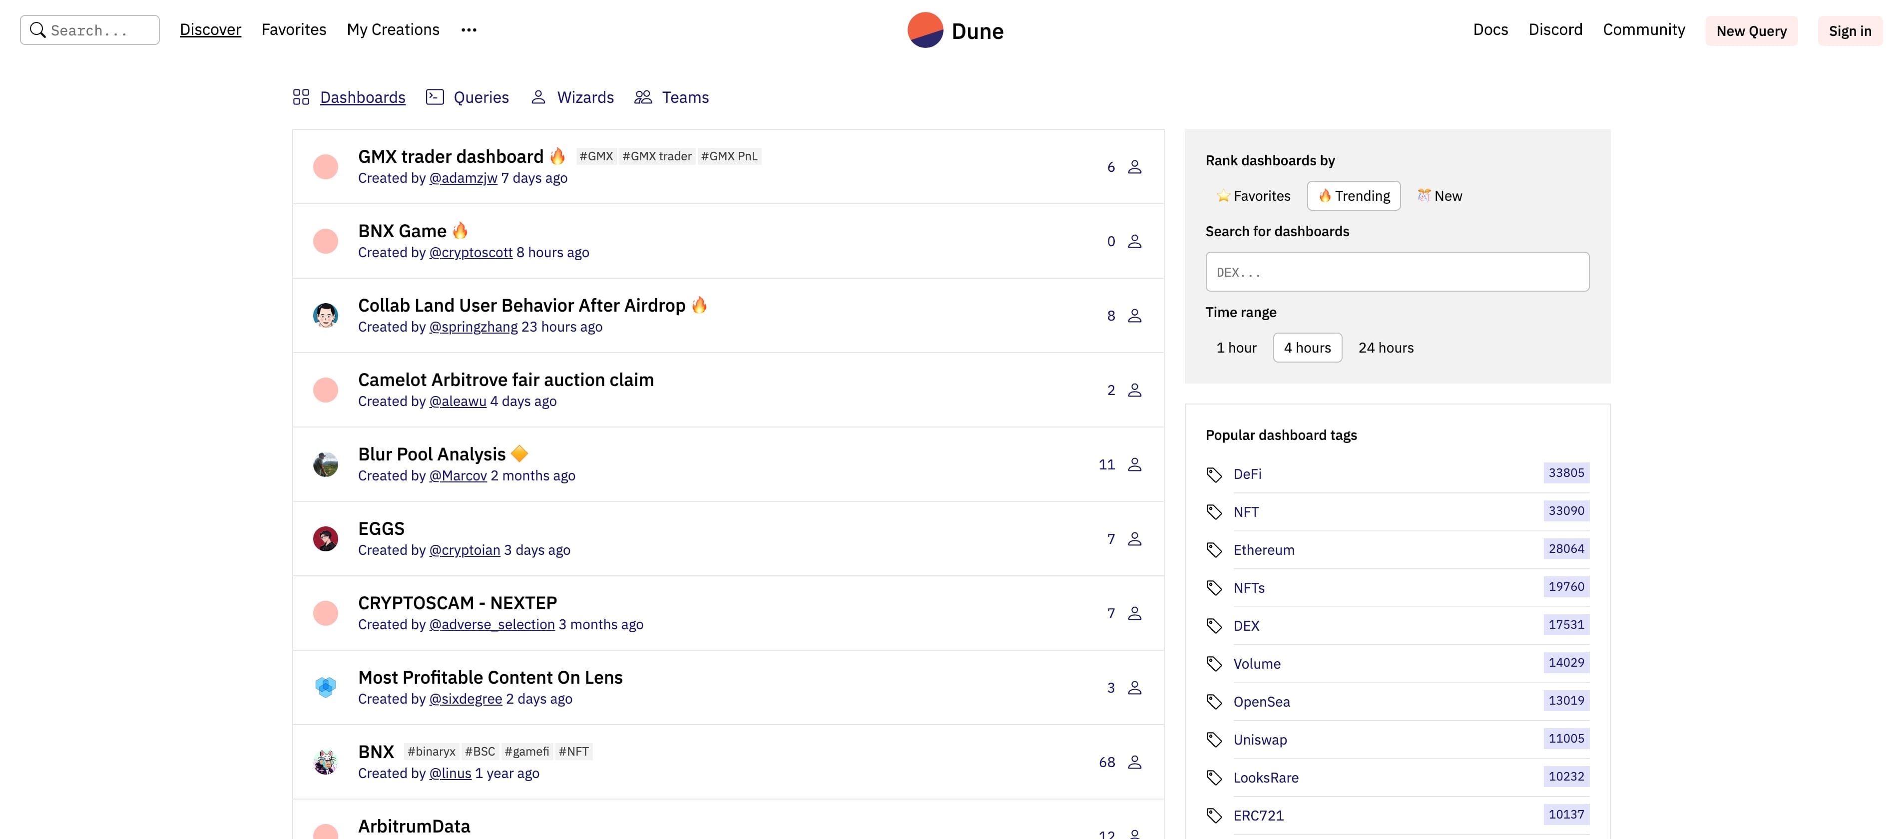Click favorites person icon for BNX Game

(1135, 242)
